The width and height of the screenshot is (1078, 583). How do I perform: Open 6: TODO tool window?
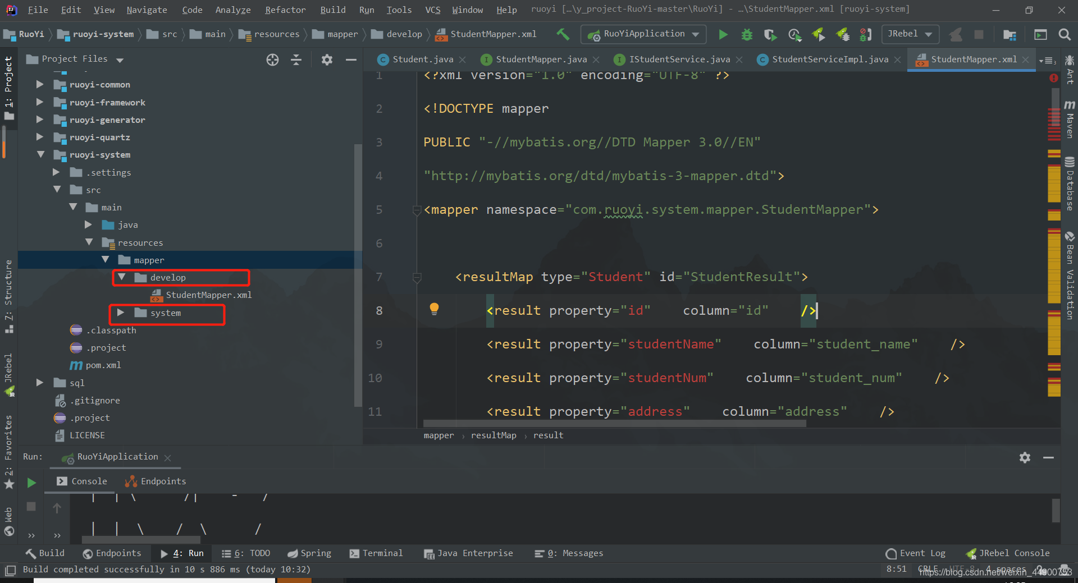point(246,553)
